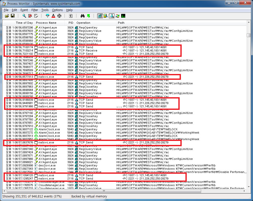253x201 pixels.
Task: Click the Path column header
Action: pyautogui.click(x=181, y=23)
